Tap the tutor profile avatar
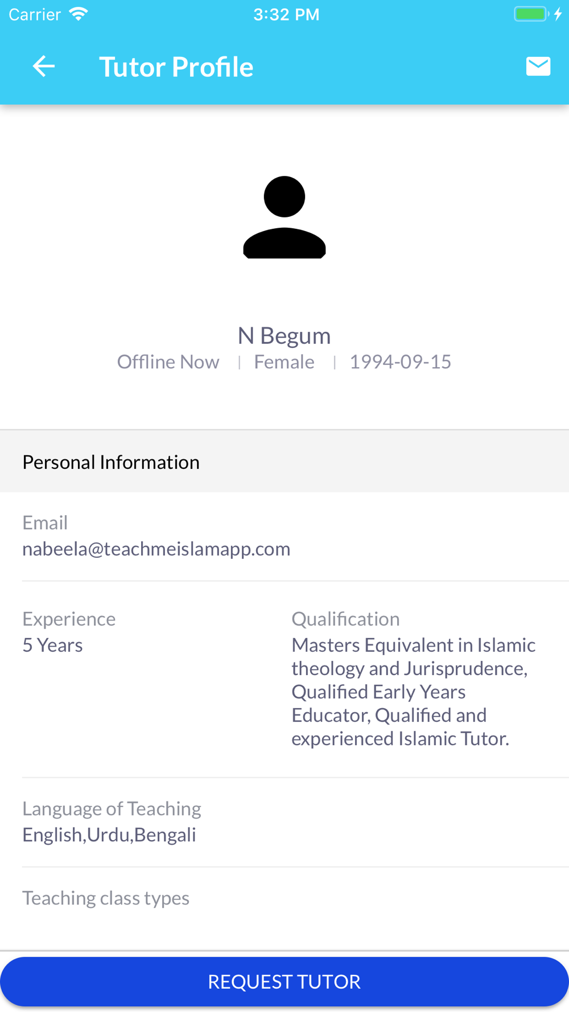The height and width of the screenshot is (1012, 569). coord(284,217)
